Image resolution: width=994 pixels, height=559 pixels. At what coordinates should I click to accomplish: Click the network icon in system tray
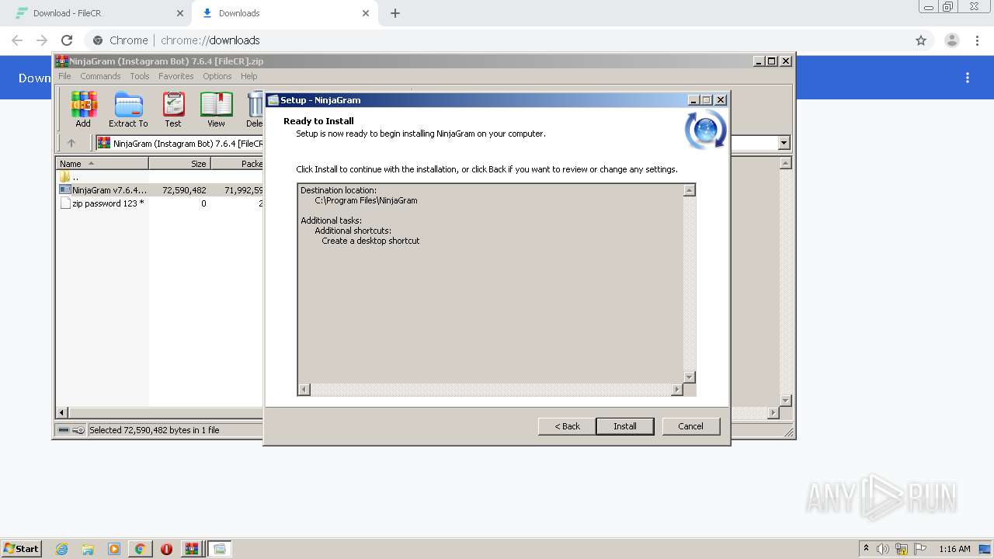tap(902, 549)
